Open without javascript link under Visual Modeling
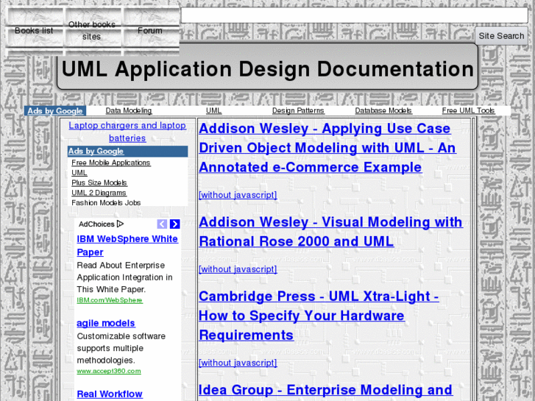535x401 pixels. pos(238,269)
